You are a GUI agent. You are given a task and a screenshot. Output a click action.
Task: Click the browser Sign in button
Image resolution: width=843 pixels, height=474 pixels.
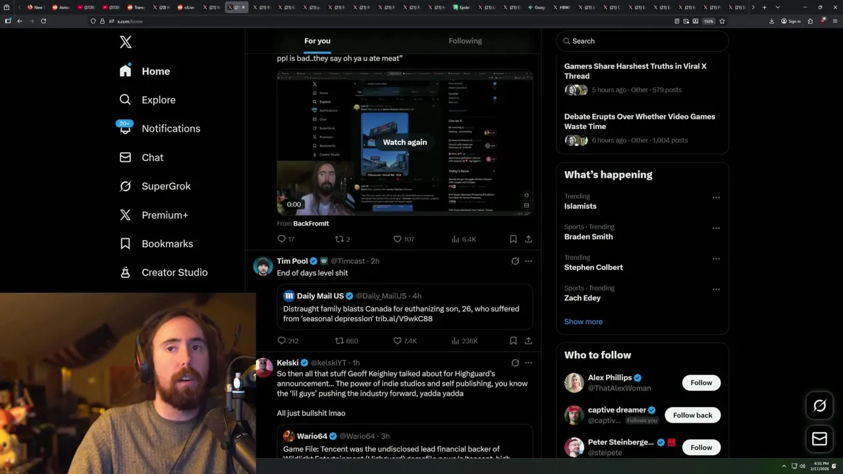pos(791,21)
